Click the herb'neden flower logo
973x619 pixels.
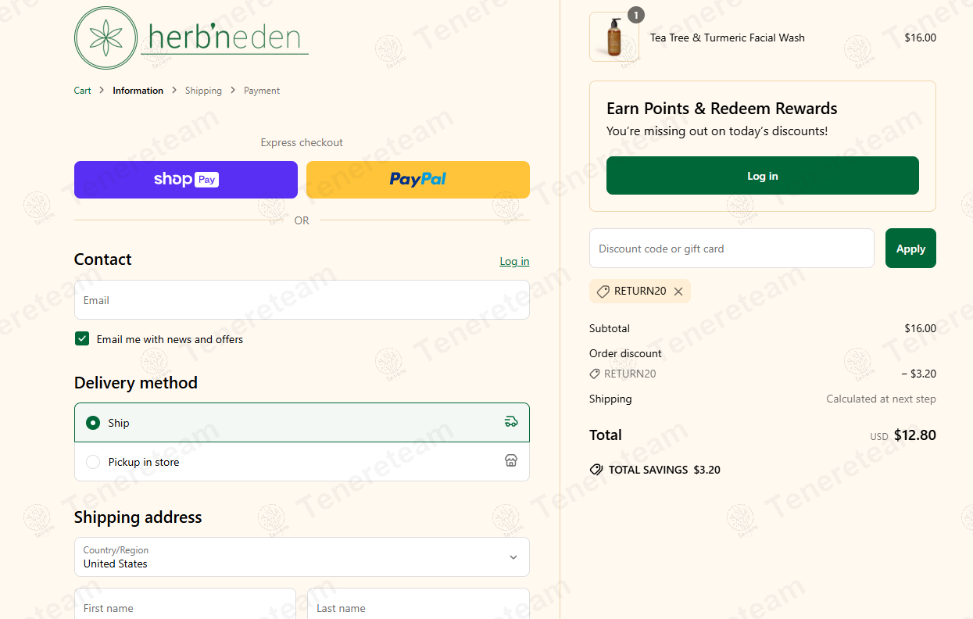pyautogui.click(x=106, y=38)
